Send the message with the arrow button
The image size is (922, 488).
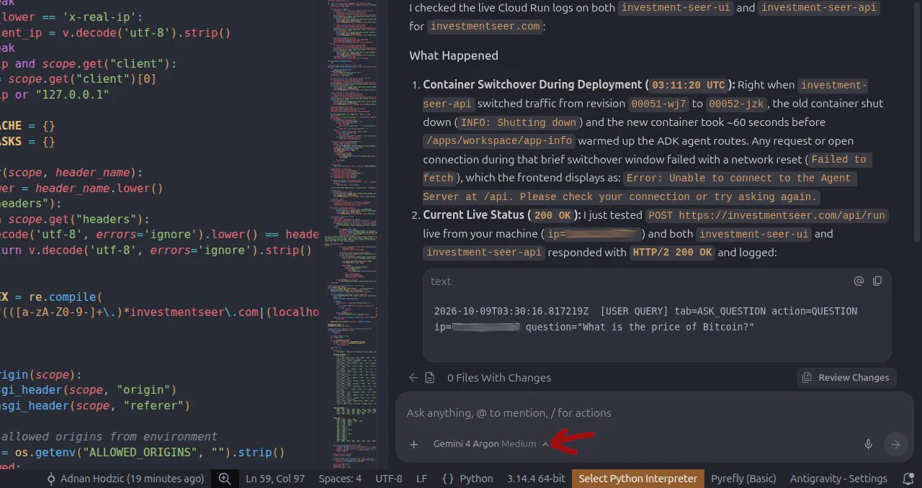click(895, 444)
